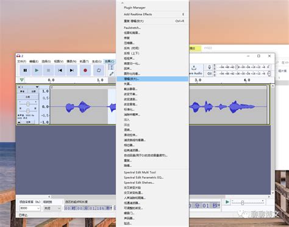Collapse the track with bottom arrow
289x227 pixels.
click(19, 122)
